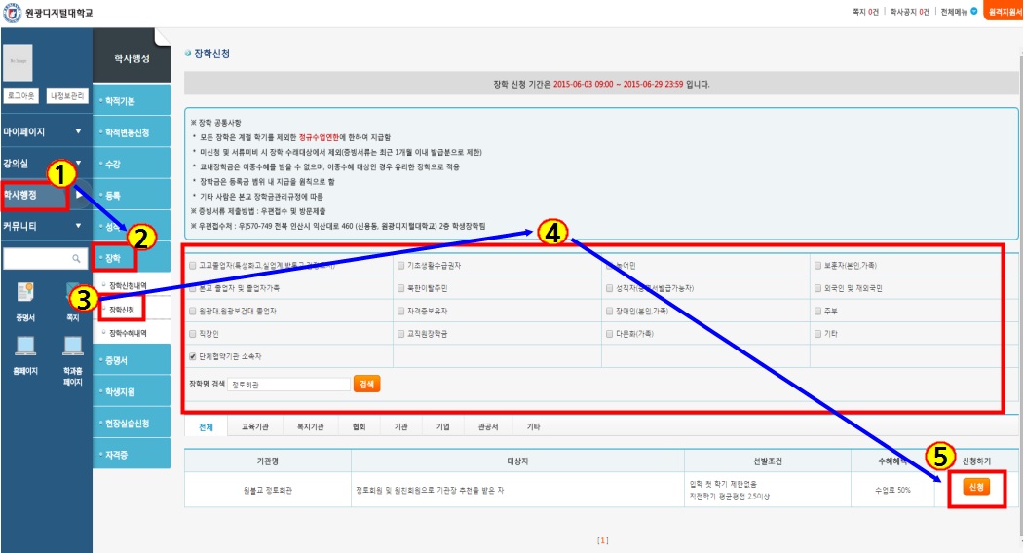Screen dimensions: 1024x553
Task: Check the 고교졸업자 checkbox
Action: click(193, 266)
